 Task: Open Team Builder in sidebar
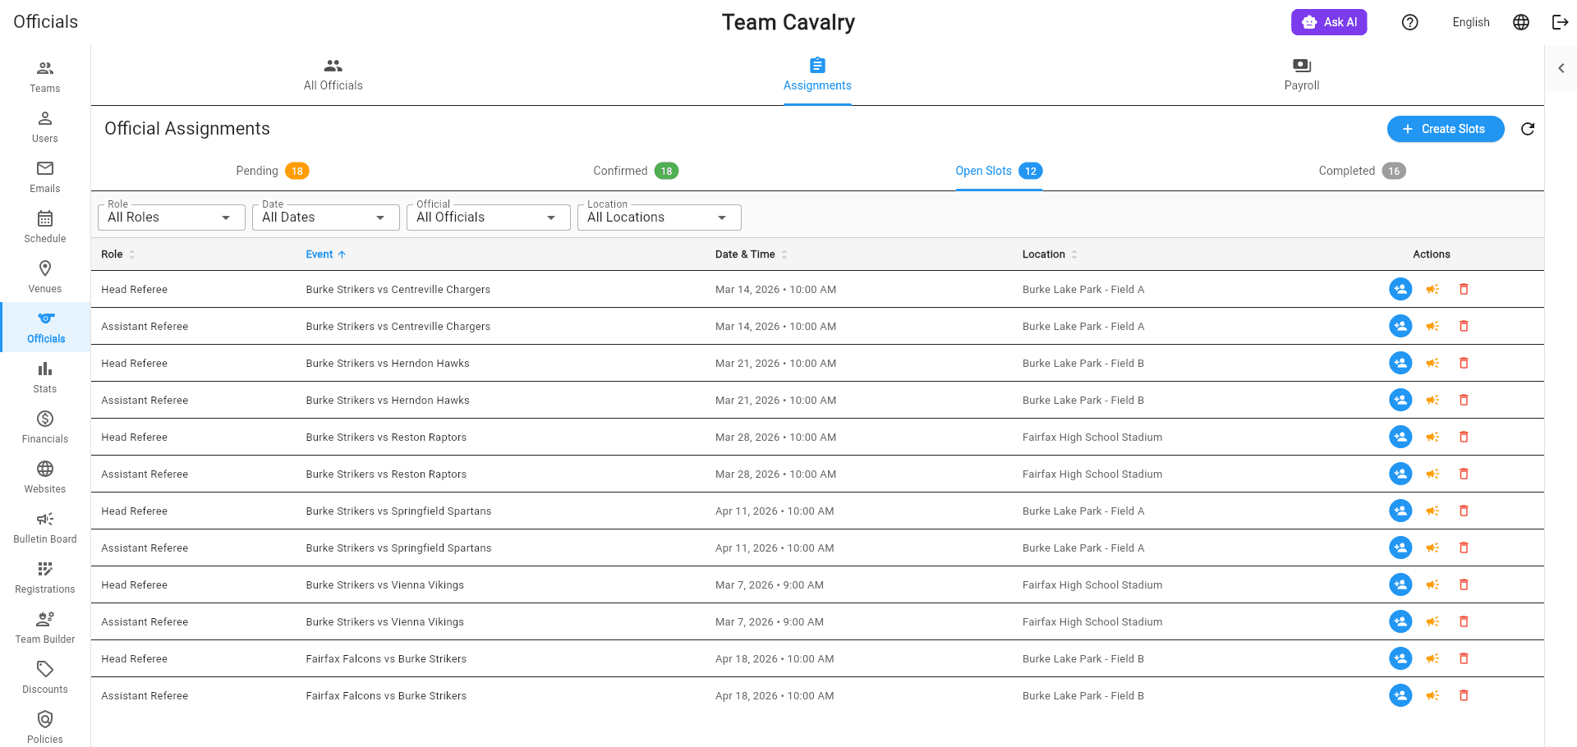click(45, 628)
